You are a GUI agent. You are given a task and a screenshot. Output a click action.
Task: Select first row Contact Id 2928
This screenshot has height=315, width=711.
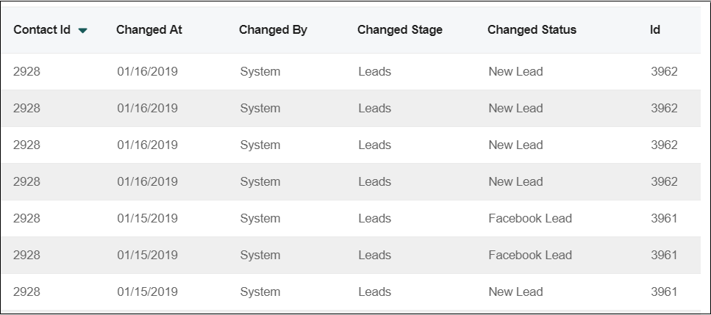pos(26,71)
